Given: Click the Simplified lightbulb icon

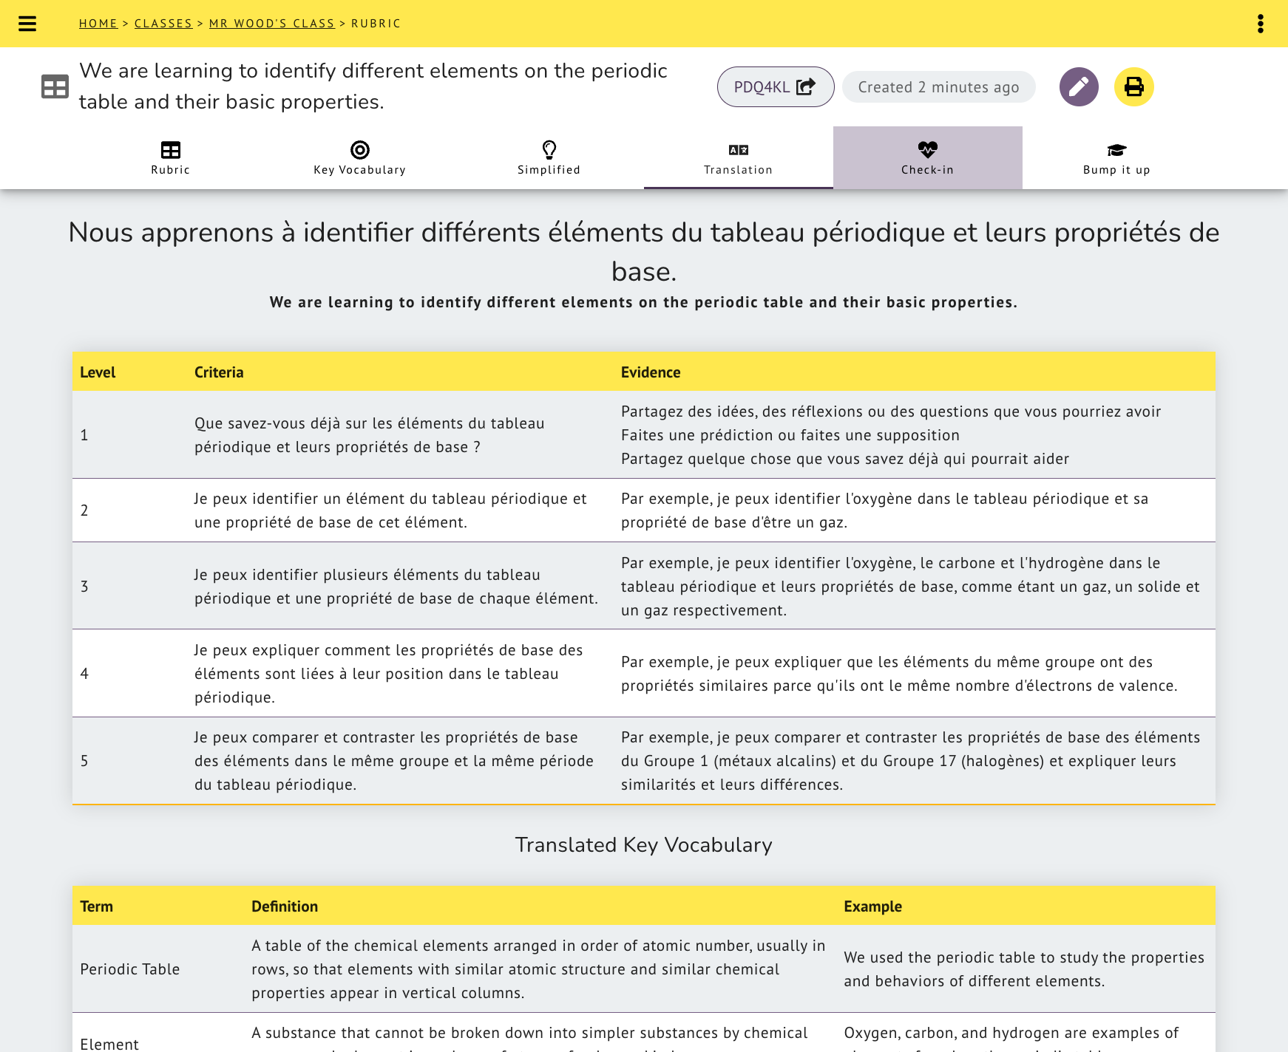Looking at the screenshot, I should 549,150.
